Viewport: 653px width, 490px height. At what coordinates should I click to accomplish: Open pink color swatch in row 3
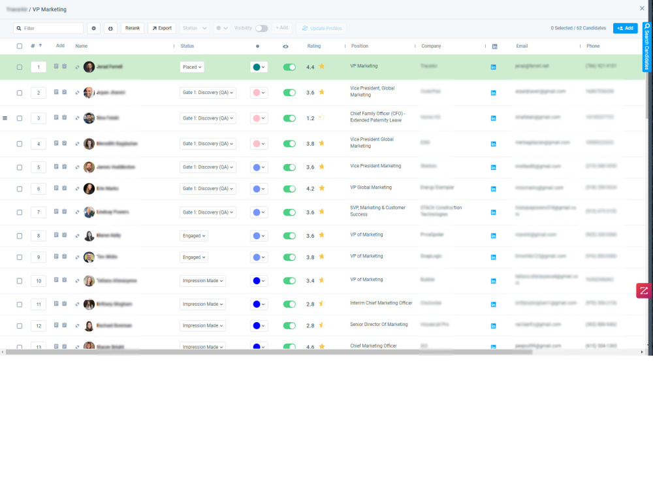[259, 118]
